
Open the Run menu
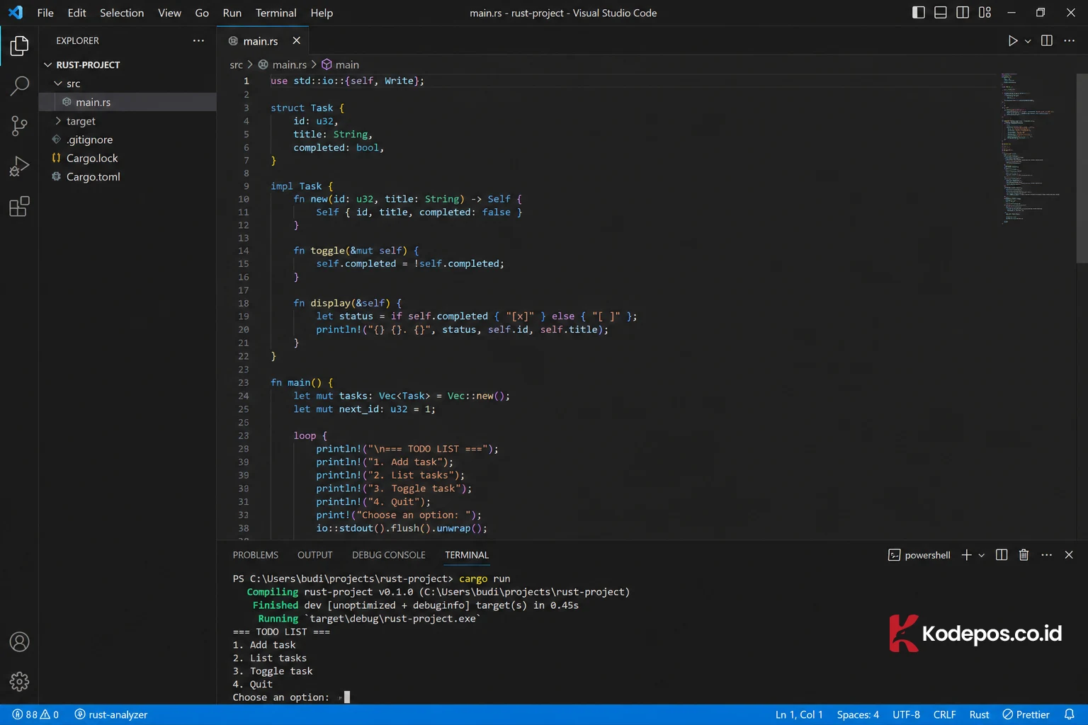tap(232, 13)
